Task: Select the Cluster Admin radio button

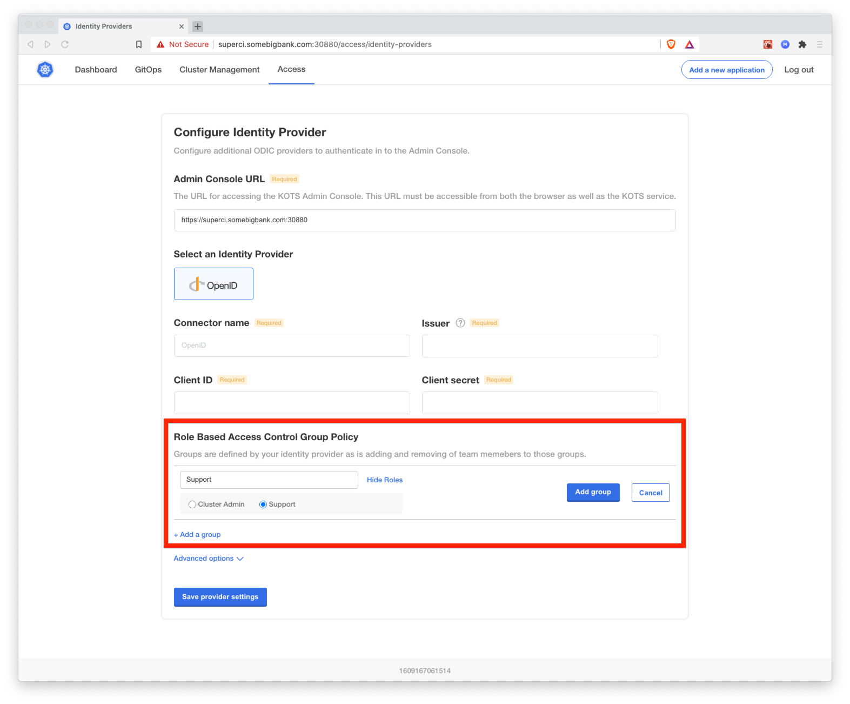Action: pyautogui.click(x=192, y=504)
